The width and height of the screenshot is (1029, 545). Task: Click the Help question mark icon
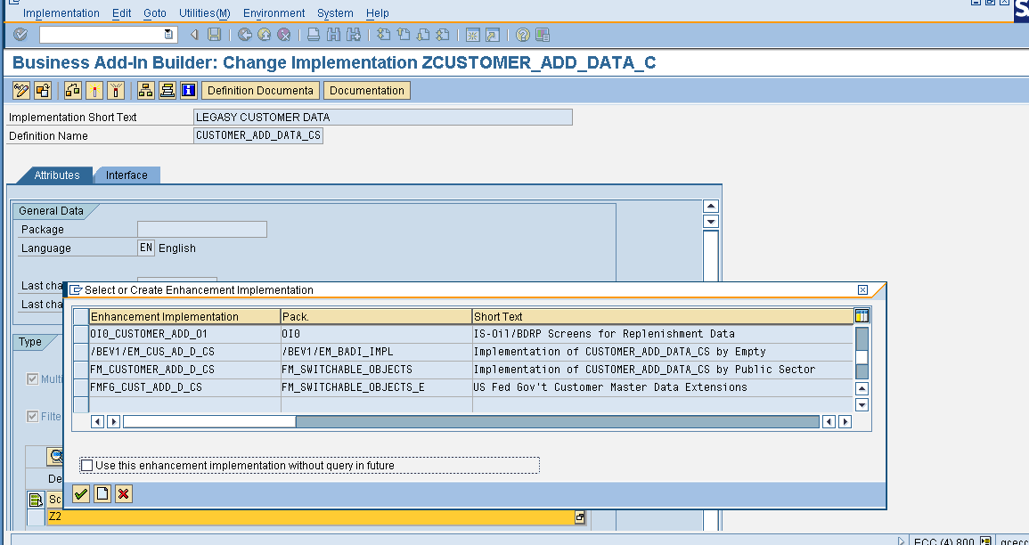click(523, 35)
